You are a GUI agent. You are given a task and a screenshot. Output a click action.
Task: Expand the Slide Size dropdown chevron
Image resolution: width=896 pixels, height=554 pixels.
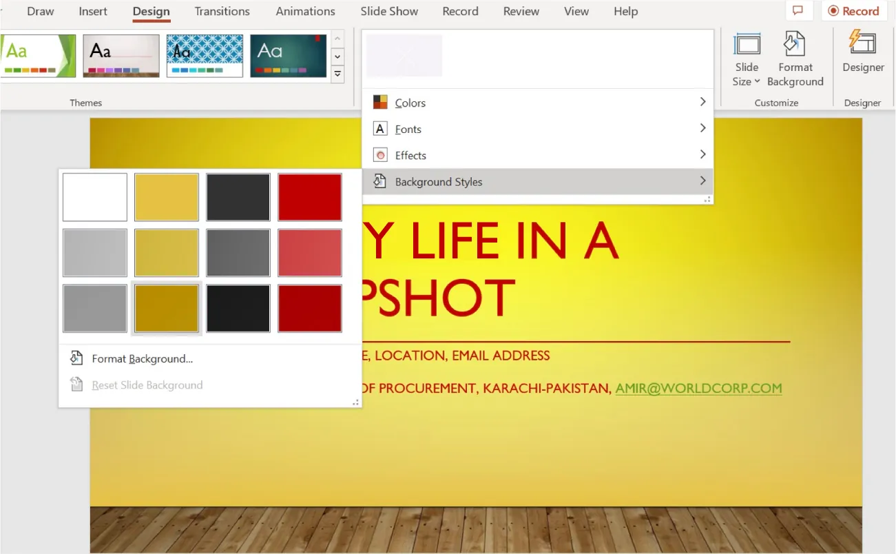(x=758, y=81)
